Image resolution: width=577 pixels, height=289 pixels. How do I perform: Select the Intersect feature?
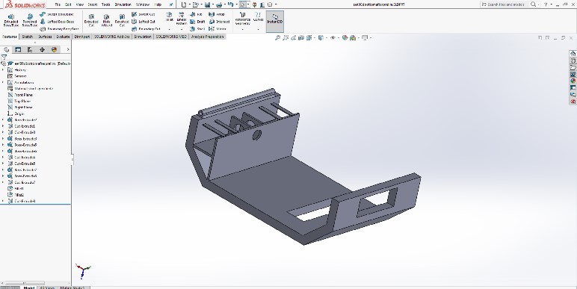point(219,22)
